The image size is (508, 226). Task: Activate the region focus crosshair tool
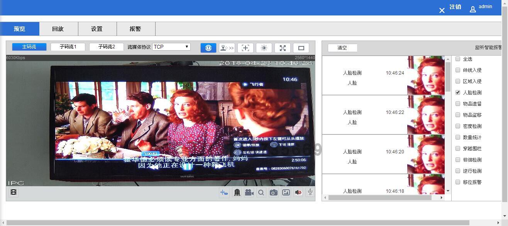[x=246, y=48]
